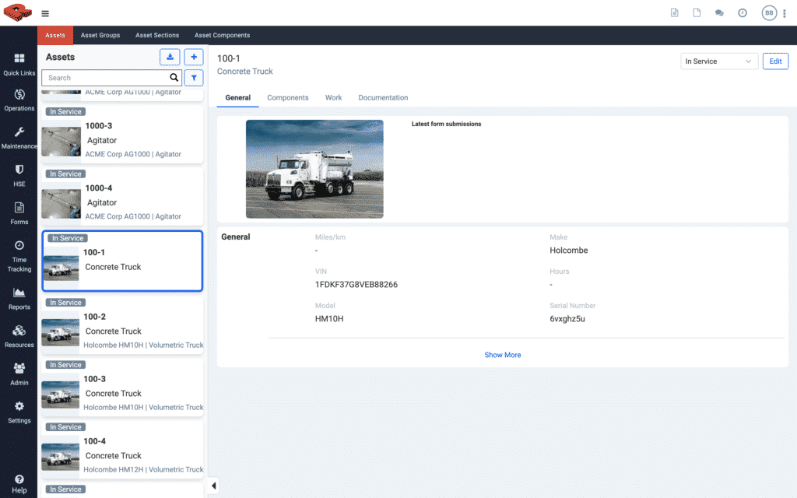Click 'Holcombe HM12H | Volumetric Truck' text
Image resolution: width=797 pixels, height=498 pixels.
coord(143,469)
